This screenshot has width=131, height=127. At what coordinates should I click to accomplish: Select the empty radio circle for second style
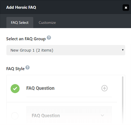pos(15,116)
